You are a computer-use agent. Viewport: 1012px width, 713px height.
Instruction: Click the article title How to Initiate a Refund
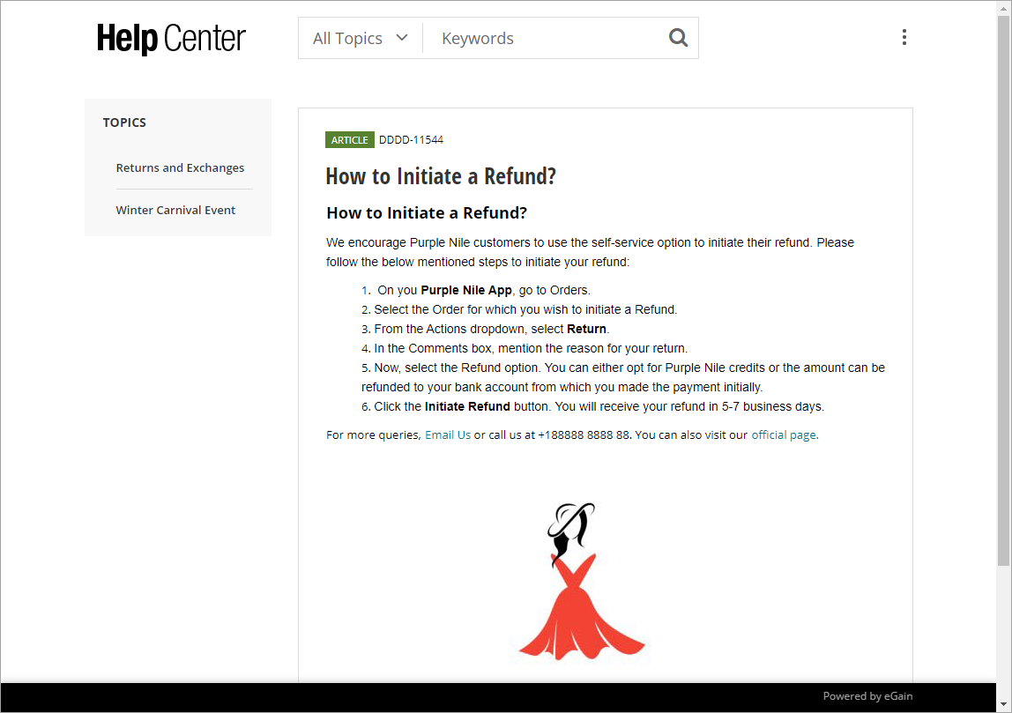click(x=441, y=176)
